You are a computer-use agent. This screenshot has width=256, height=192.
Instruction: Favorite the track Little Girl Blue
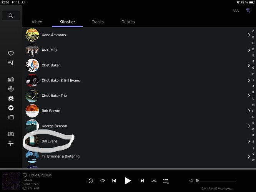pyautogui.click(x=25, y=175)
